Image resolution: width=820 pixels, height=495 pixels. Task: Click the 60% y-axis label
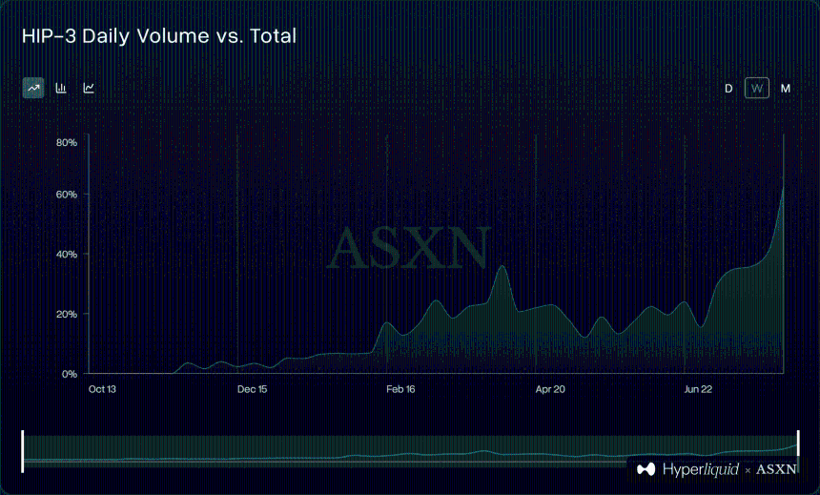click(67, 195)
